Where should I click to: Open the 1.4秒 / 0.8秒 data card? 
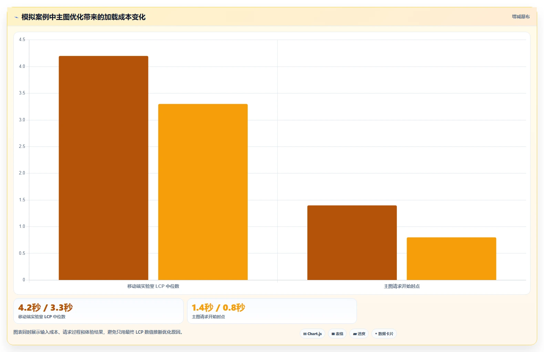pyautogui.click(x=272, y=311)
